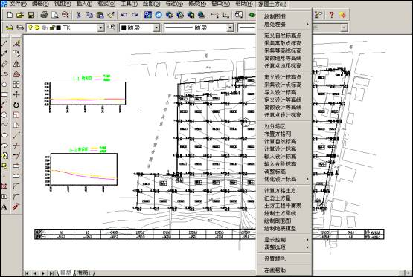This screenshot has width=413, height=277.
Task: Toggle TK layer freeze sun icon
Action: point(37,27)
